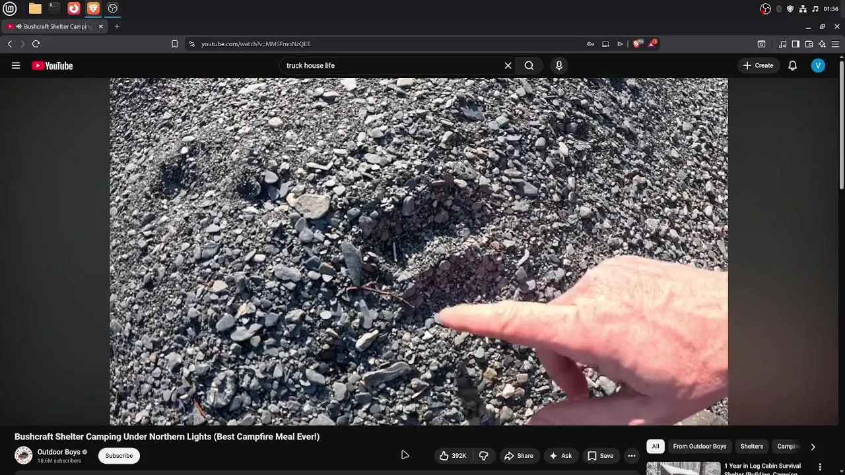Open site settings icon in the address bar

point(191,44)
